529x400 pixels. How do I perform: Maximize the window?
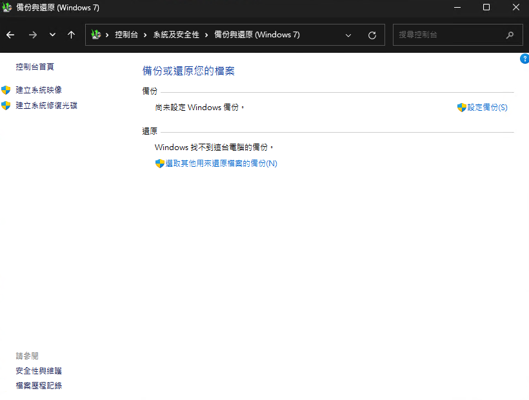tap(486, 8)
